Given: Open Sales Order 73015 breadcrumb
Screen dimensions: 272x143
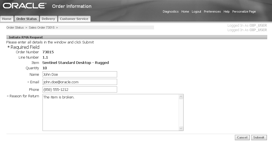Looking at the screenshot, I should click(42, 27).
